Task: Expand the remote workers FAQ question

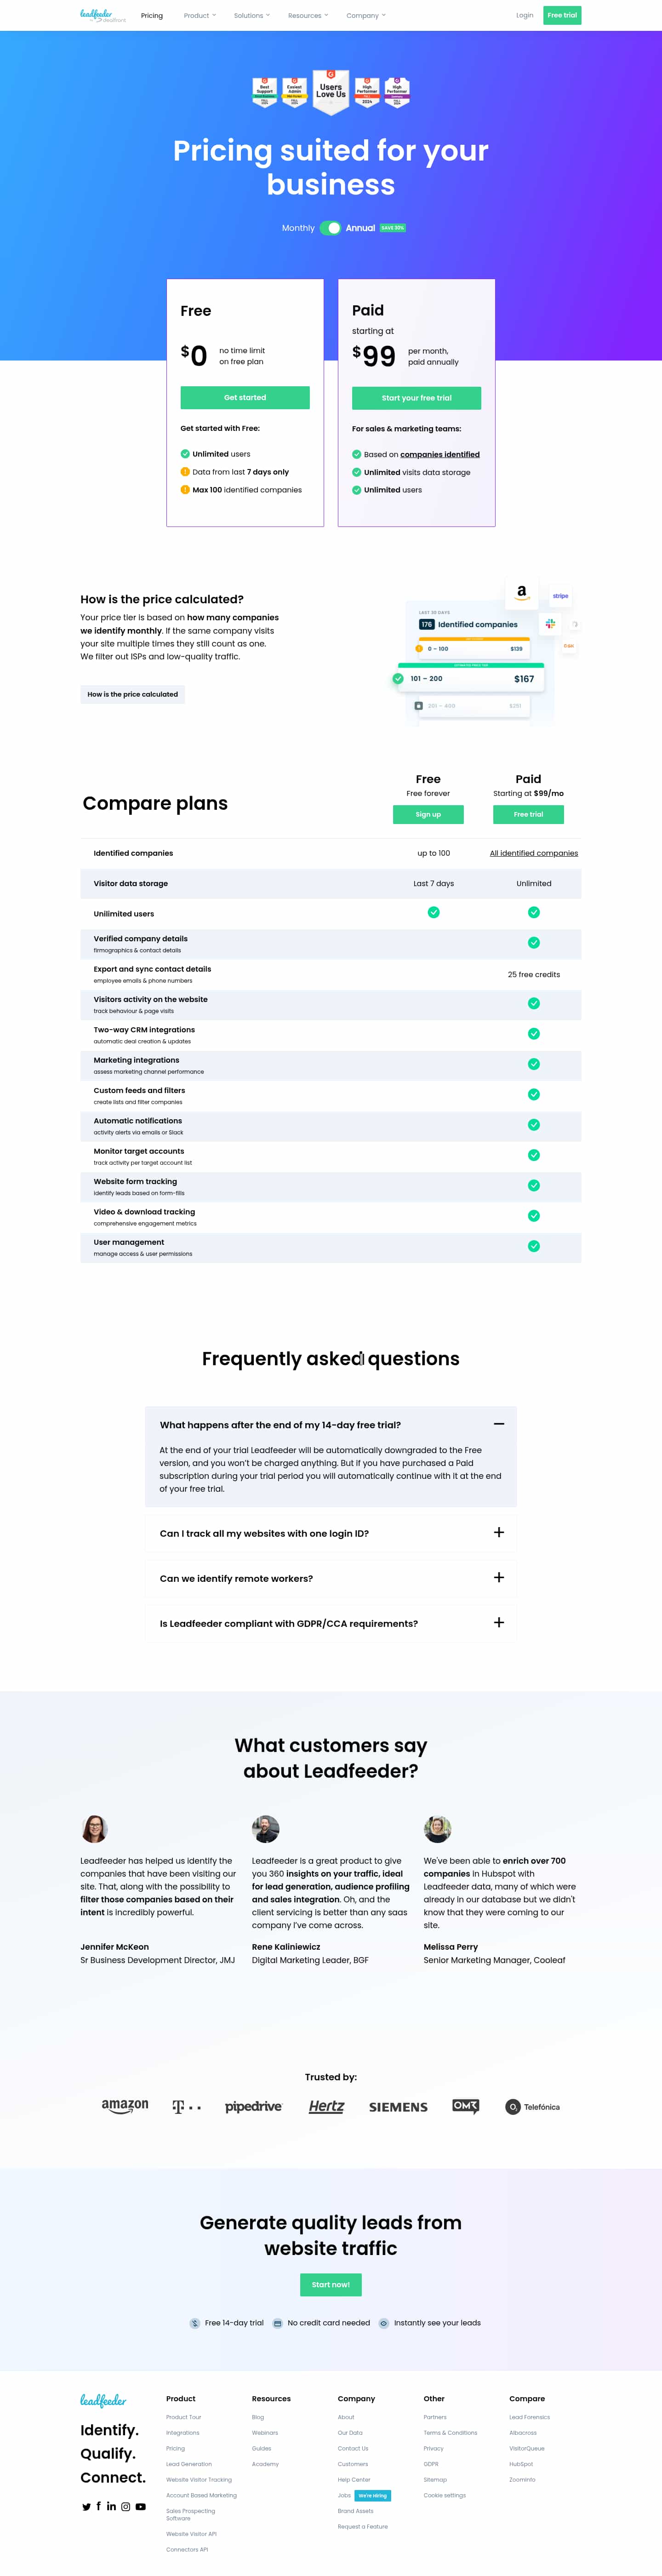Action: pyautogui.click(x=498, y=1577)
